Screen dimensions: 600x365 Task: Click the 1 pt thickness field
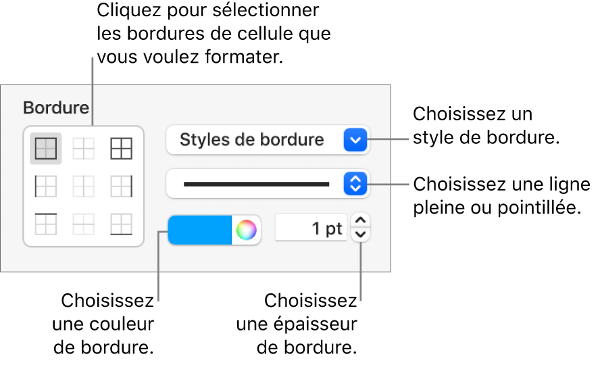[x=311, y=228]
